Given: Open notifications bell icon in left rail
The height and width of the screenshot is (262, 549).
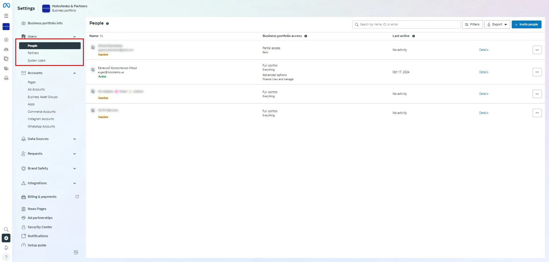Looking at the screenshot, I should (6, 248).
